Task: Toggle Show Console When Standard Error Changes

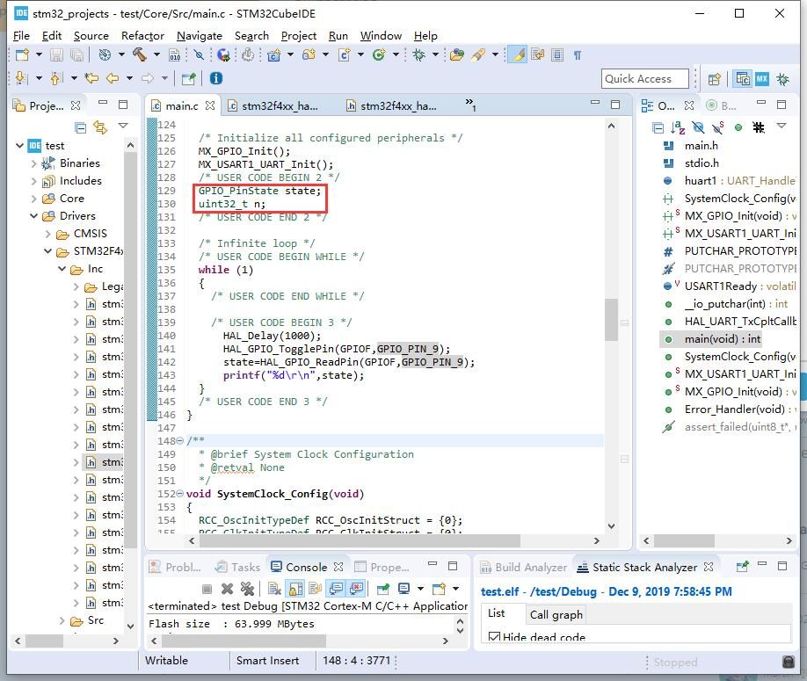Action: 356,589
